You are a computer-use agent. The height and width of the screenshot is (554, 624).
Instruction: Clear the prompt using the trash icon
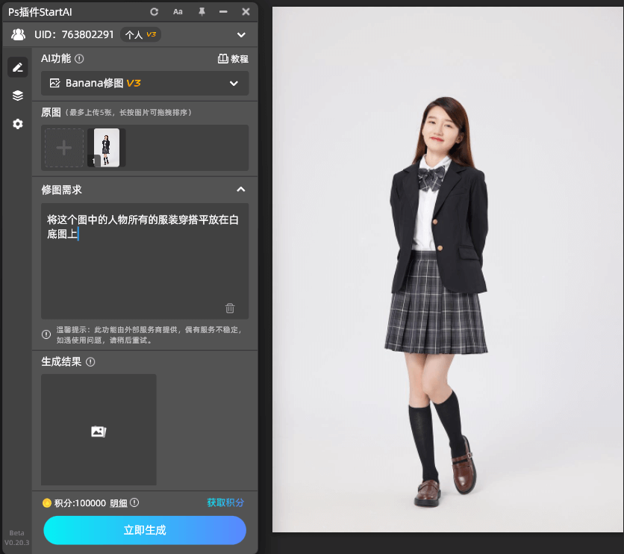coord(229,308)
